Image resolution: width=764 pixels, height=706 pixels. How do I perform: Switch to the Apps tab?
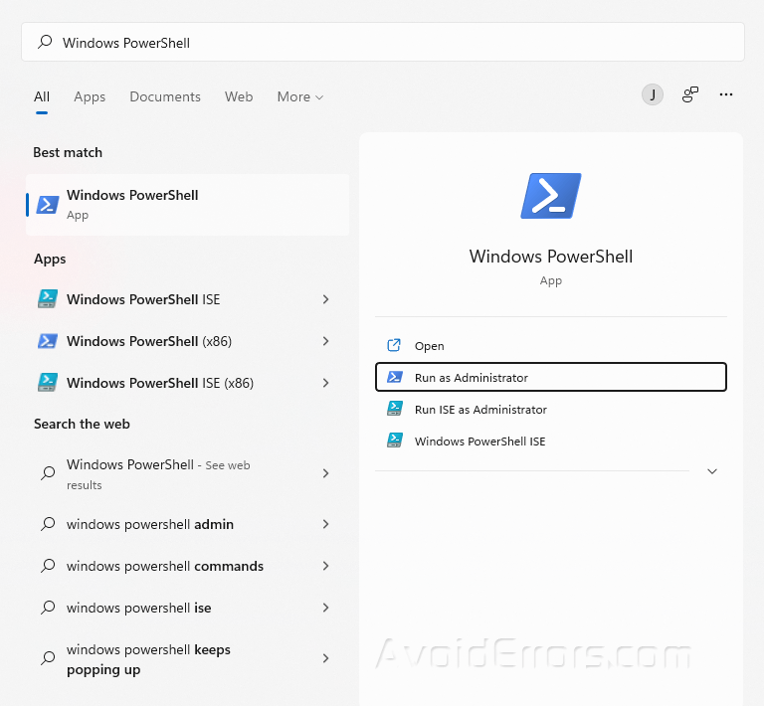click(x=90, y=96)
